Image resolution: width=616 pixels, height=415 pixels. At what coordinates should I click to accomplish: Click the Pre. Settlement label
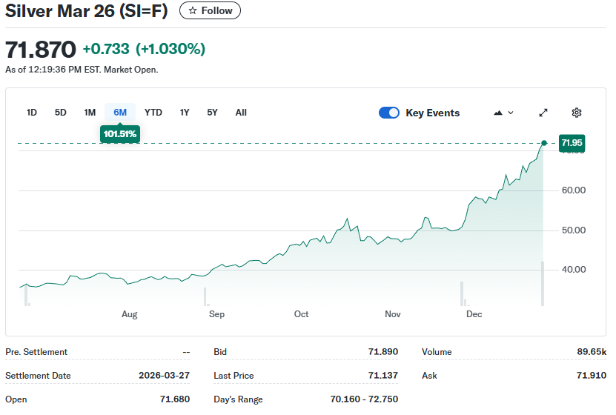point(36,352)
